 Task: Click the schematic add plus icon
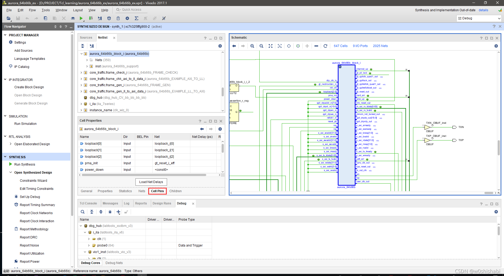(307, 46)
